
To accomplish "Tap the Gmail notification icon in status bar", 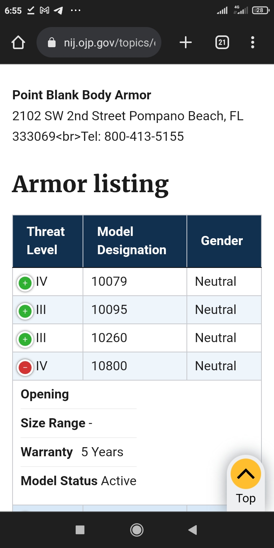I will pos(45,11).
